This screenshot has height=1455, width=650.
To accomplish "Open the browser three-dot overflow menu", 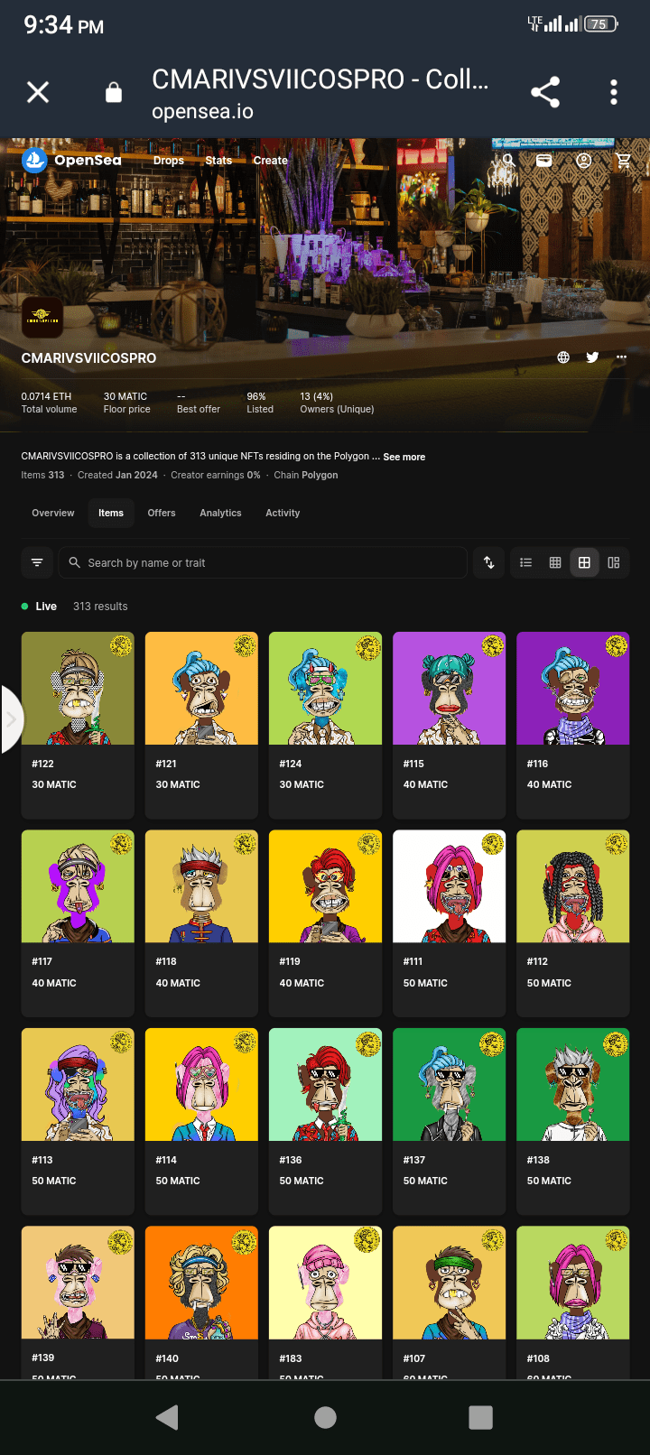I will (614, 92).
